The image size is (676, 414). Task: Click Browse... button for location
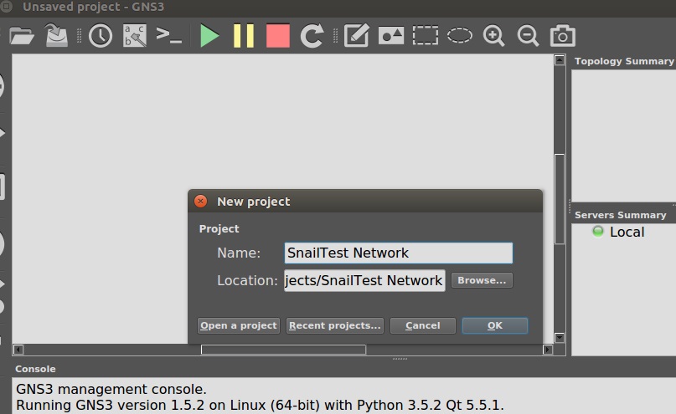click(x=482, y=280)
